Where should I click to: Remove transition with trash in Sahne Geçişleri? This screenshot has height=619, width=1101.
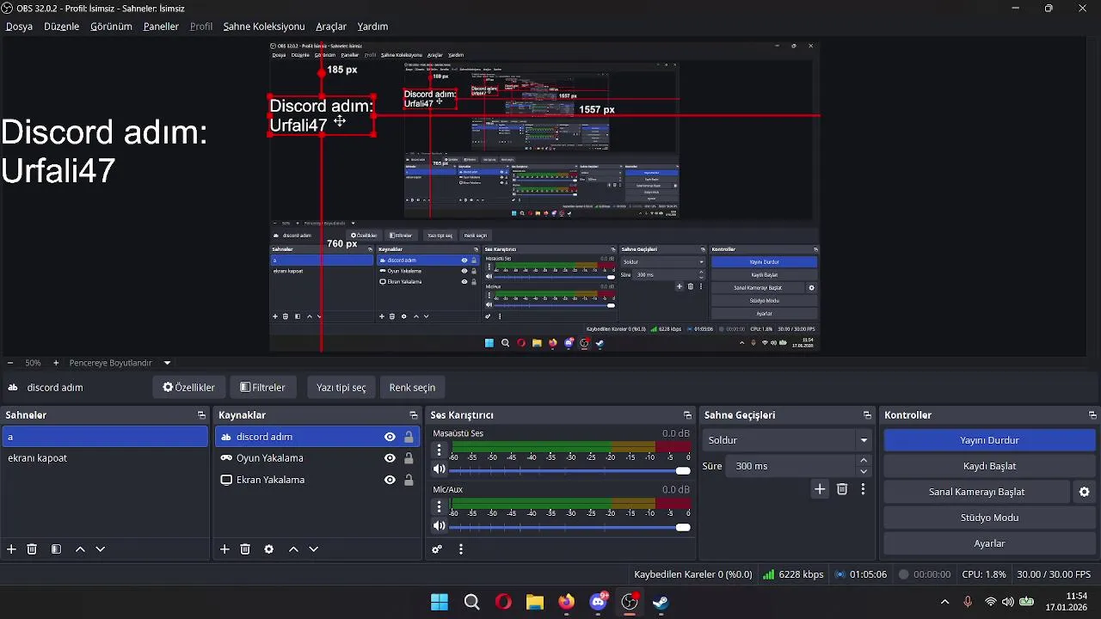[842, 488]
